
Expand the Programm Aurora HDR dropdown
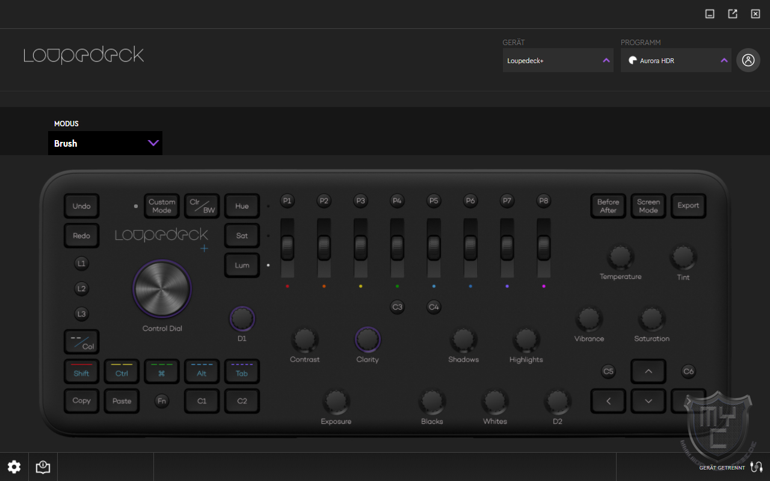click(x=676, y=60)
